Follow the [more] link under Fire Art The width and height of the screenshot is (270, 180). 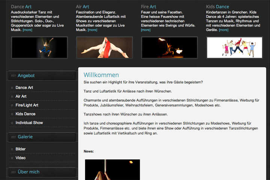(x=145, y=30)
